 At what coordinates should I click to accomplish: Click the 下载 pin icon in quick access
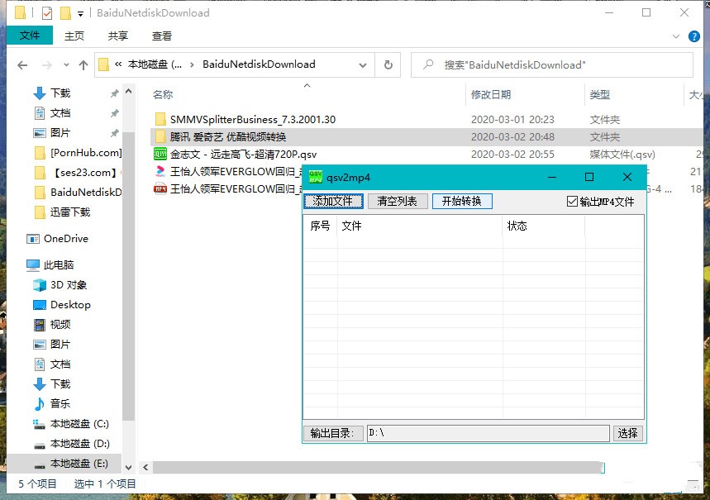115,93
